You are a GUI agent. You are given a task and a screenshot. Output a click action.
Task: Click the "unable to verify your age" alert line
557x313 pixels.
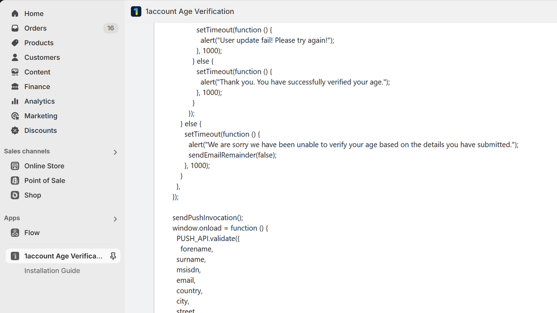(353, 144)
